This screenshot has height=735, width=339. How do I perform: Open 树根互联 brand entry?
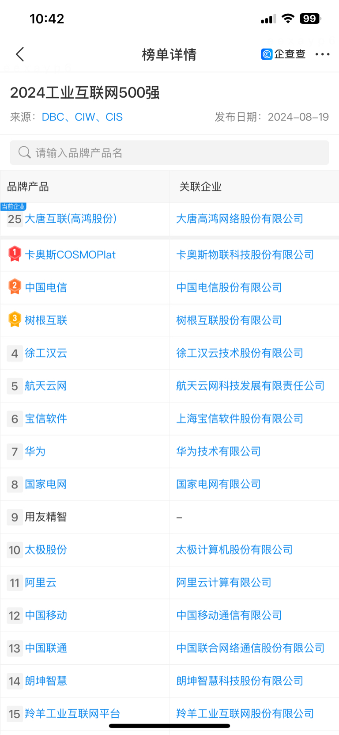point(46,320)
